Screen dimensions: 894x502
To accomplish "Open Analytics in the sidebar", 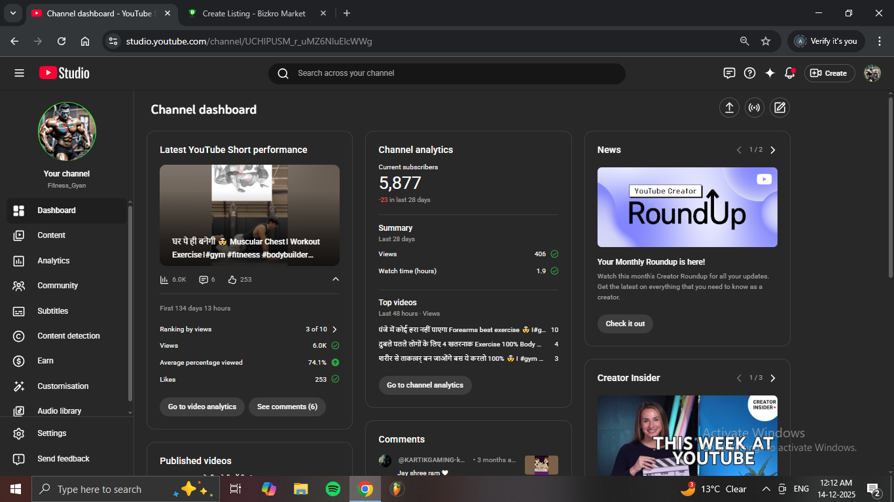I will tap(54, 261).
